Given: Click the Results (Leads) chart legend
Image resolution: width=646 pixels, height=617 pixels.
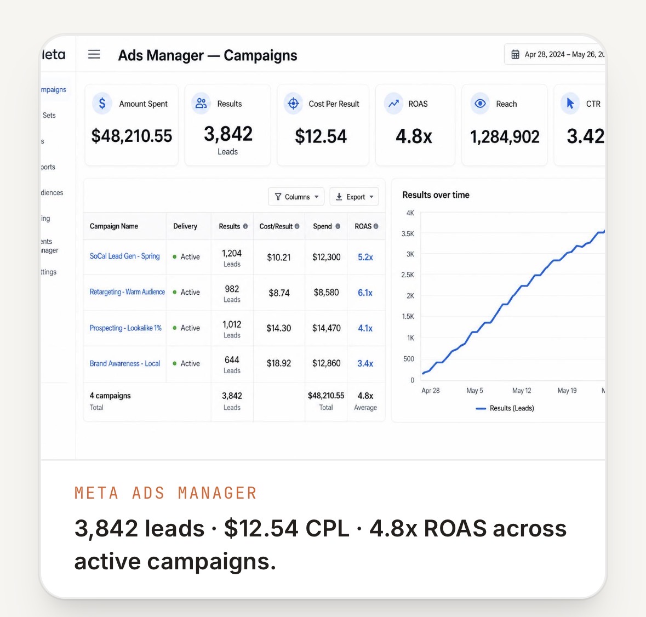Looking at the screenshot, I should click(x=505, y=408).
